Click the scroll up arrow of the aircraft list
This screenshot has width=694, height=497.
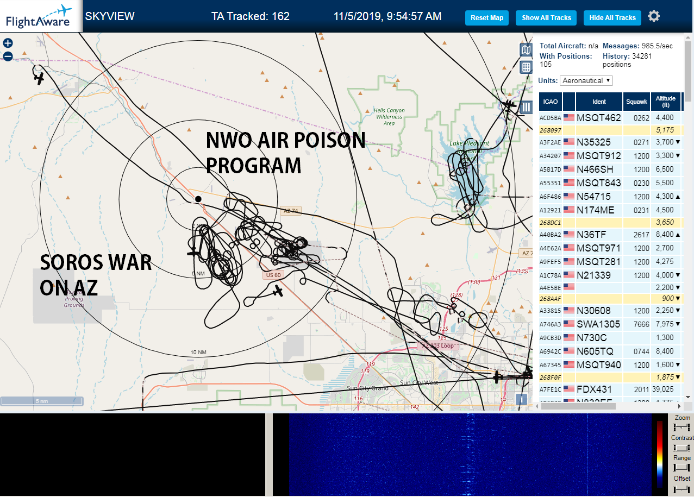point(689,36)
